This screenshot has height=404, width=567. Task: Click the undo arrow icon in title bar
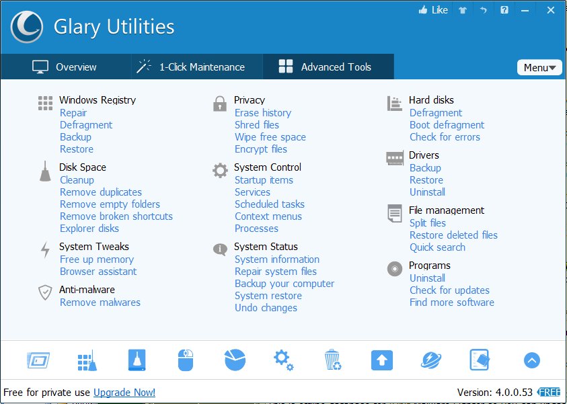(x=483, y=10)
